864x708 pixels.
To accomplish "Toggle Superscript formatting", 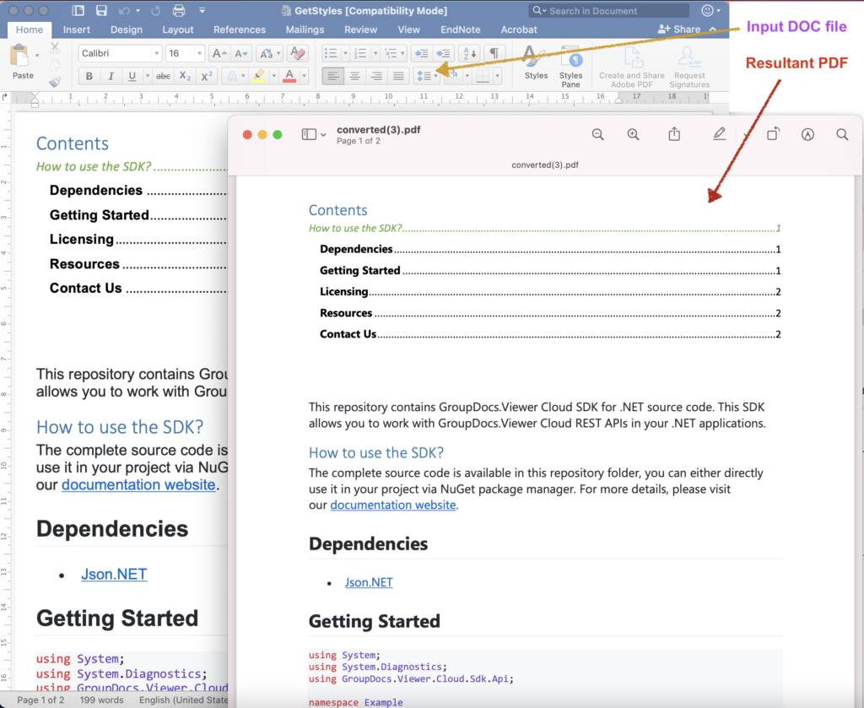I will (207, 76).
